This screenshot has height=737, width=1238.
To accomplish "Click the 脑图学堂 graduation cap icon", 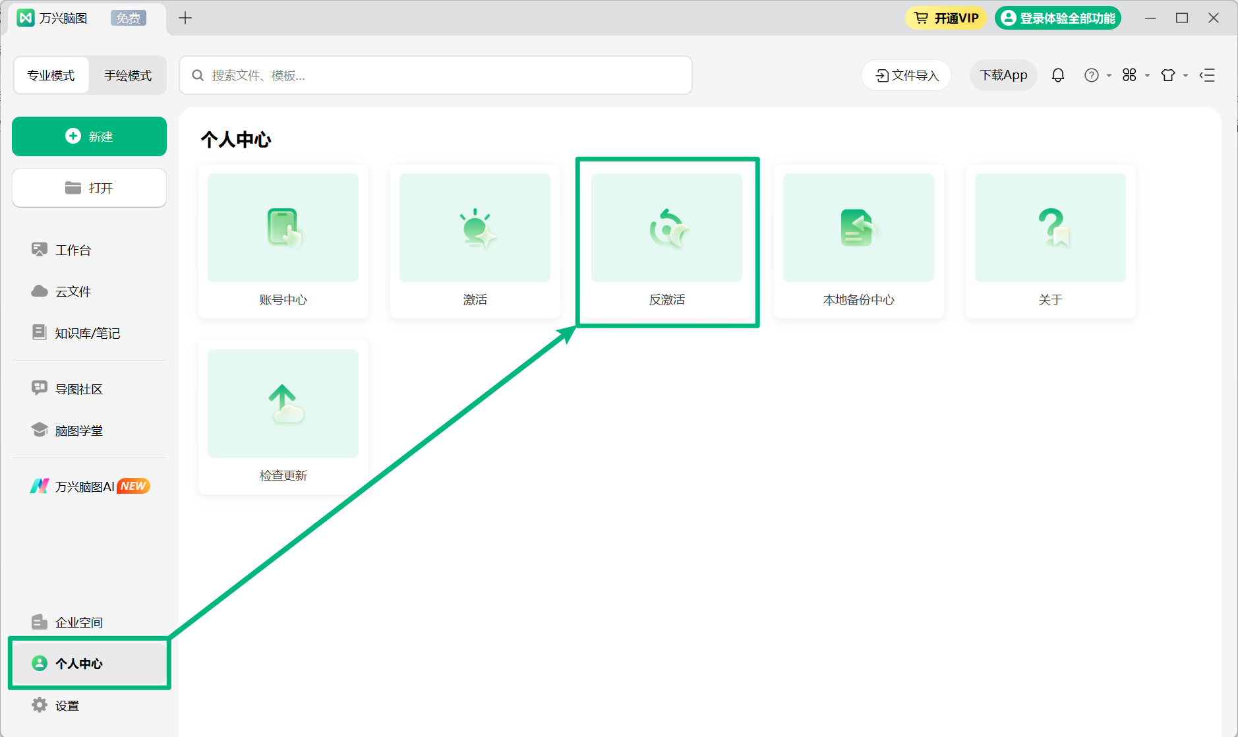I will [x=40, y=430].
